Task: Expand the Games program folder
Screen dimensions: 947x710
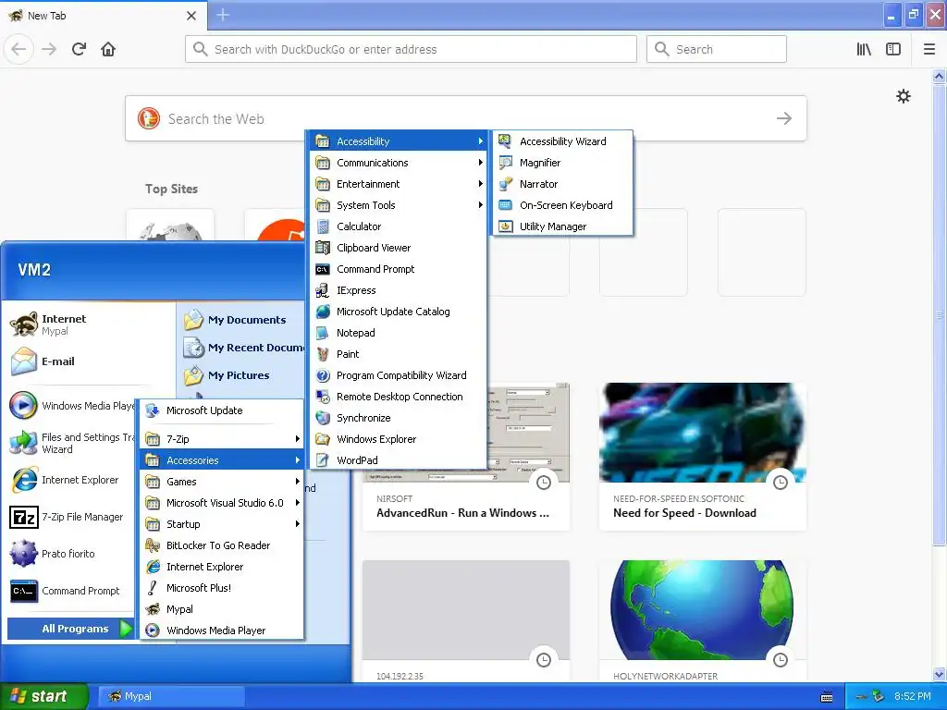Action: point(222,482)
